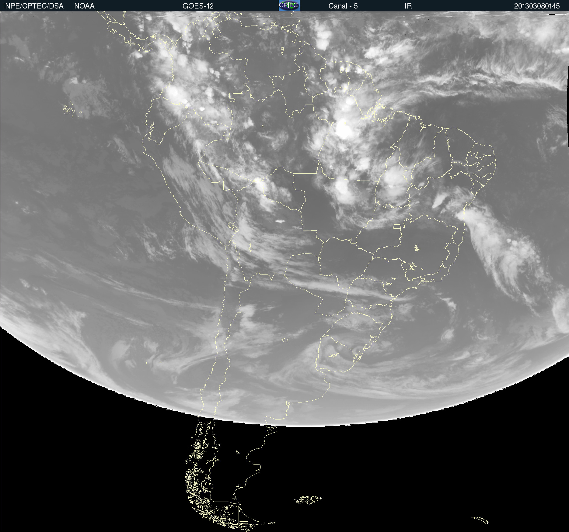Image resolution: width=569 pixels, height=532 pixels.
Task: Click the IR channel label
Action: pos(408,6)
